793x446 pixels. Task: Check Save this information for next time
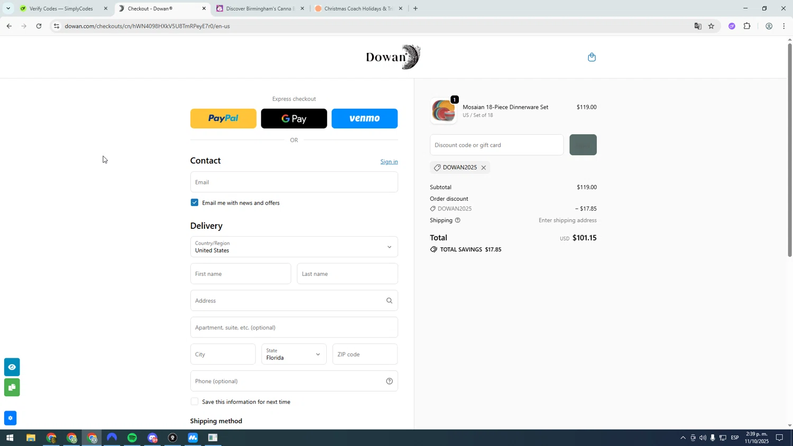195,402
